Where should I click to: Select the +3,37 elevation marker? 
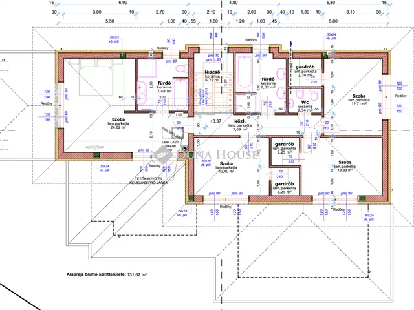(215, 121)
